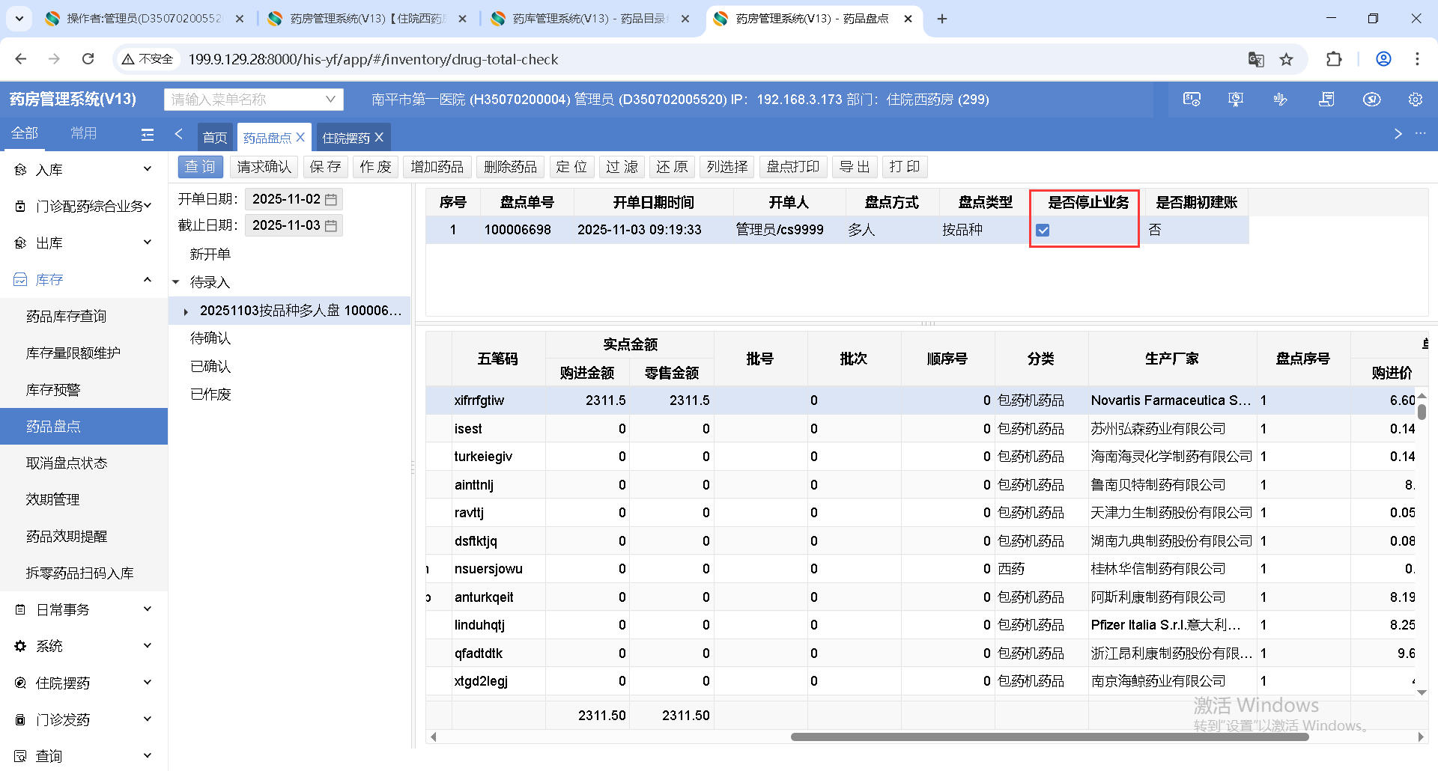Open browser translate icon in address bar
The height and width of the screenshot is (771, 1438).
click(x=1256, y=59)
